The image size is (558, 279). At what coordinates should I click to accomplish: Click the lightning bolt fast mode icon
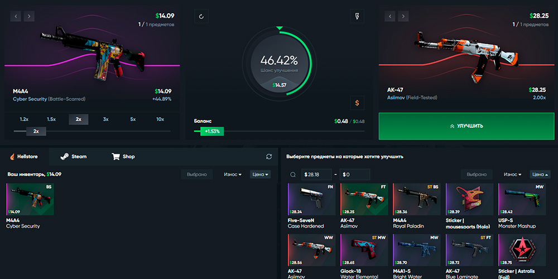(357, 16)
